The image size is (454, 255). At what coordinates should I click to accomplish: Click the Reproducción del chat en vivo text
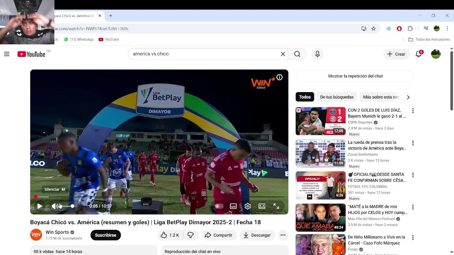pos(193,251)
